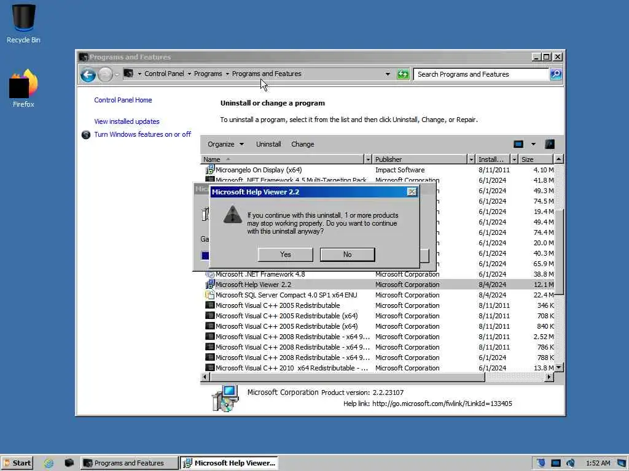Viewport: 629px width, 471px height.
Task: Click the Microangelo On Display program icon
Action: tap(209, 170)
